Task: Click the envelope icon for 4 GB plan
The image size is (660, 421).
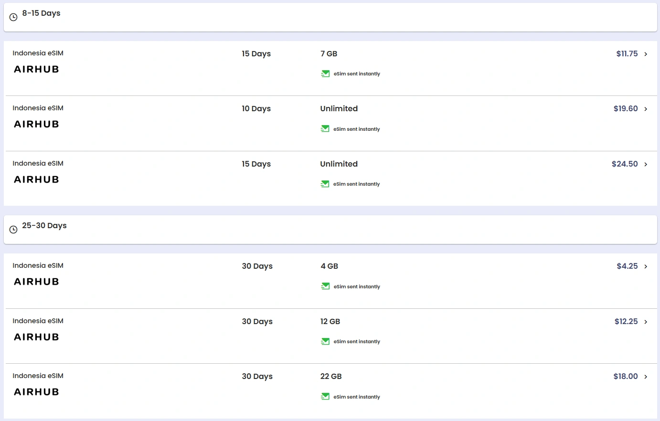Action: (325, 286)
